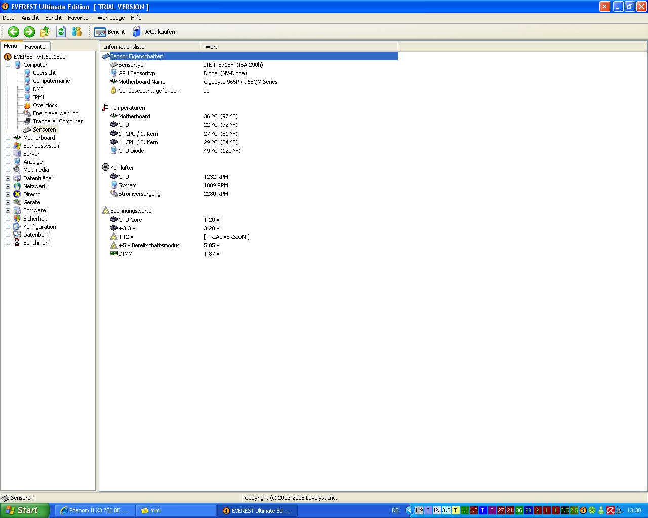
Task: Click the Datenbank tree icon
Action: tap(17, 235)
